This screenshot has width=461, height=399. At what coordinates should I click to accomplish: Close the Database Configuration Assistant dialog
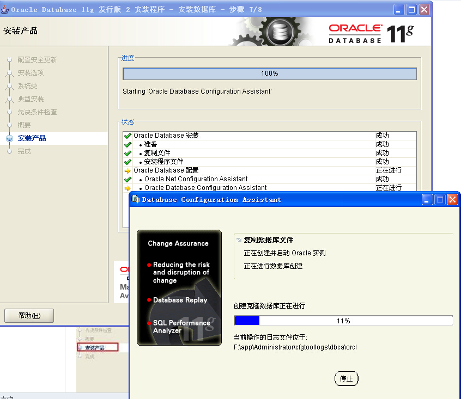click(x=452, y=200)
